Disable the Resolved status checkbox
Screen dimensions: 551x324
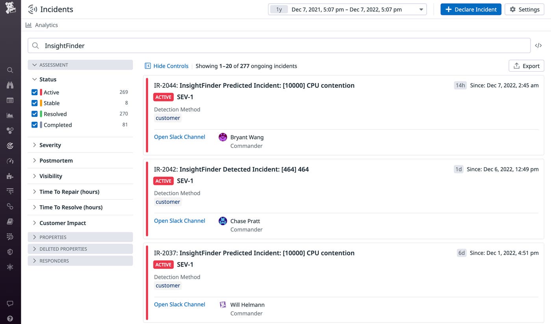(35, 114)
